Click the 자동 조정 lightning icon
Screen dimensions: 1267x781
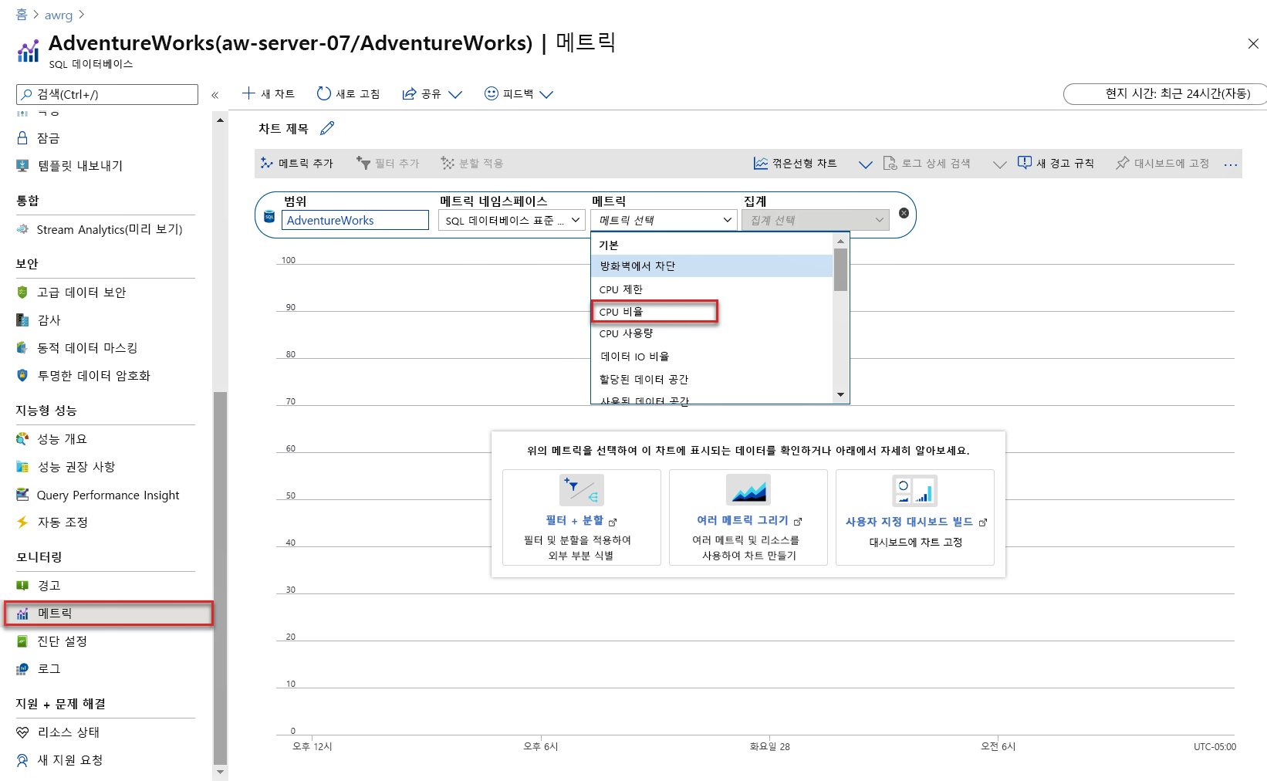[x=22, y=522]
